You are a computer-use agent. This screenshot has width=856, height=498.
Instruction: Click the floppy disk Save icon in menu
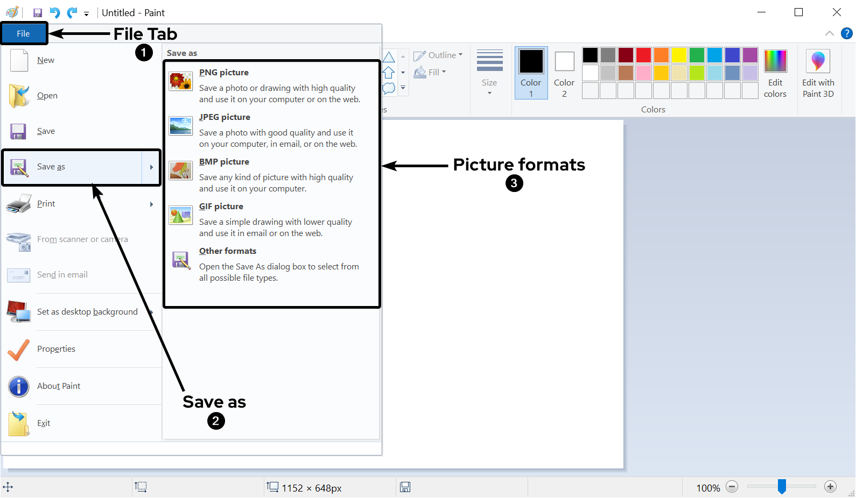18,132
